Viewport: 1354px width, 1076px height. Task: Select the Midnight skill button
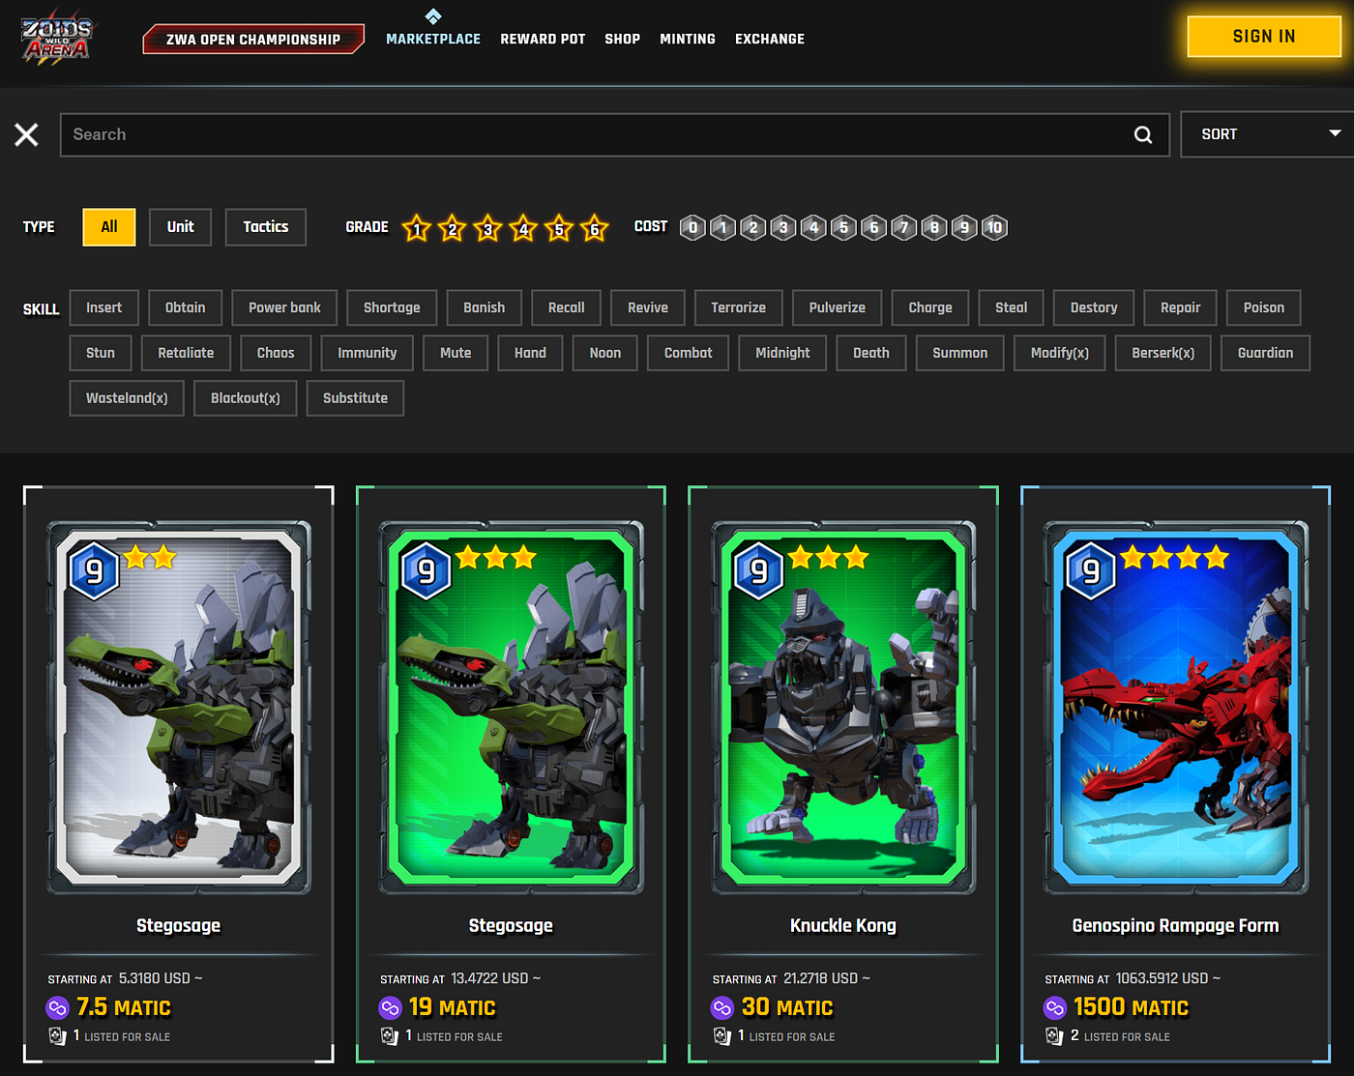click(x=782, y=353)
